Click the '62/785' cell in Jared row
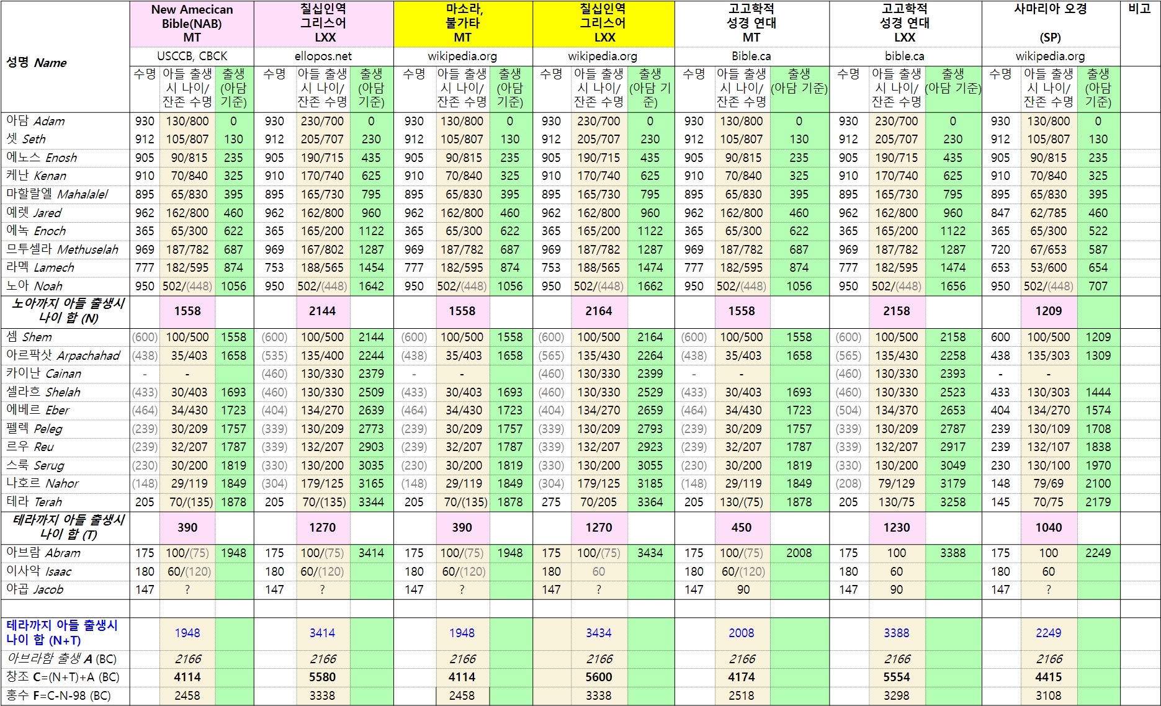 click(1049, 213)
